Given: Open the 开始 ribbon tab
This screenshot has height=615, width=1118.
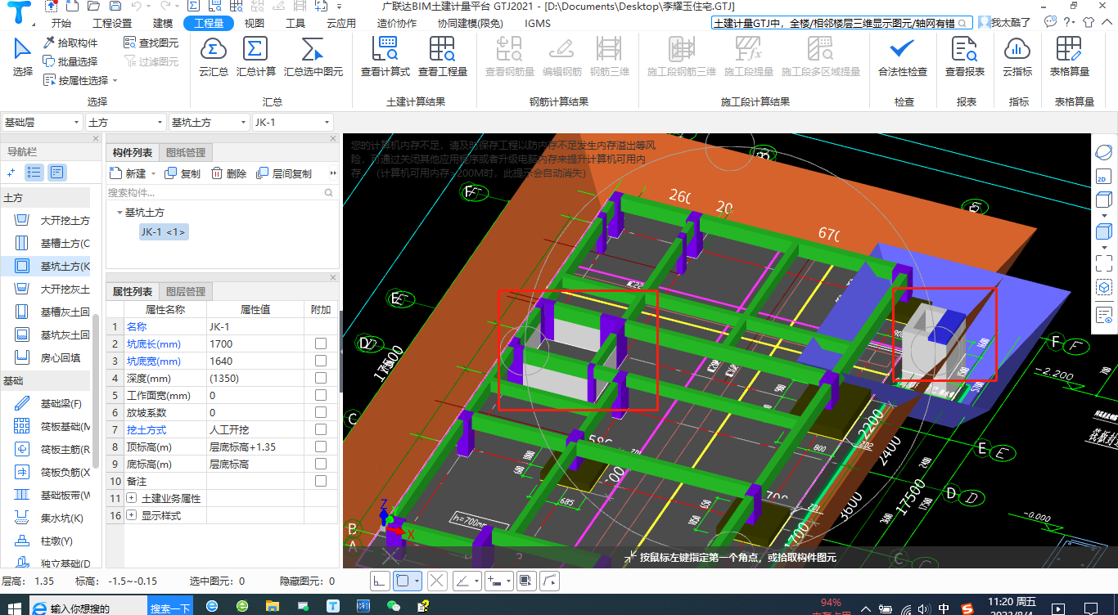Looking at the screenshot, I should (61, 23).
